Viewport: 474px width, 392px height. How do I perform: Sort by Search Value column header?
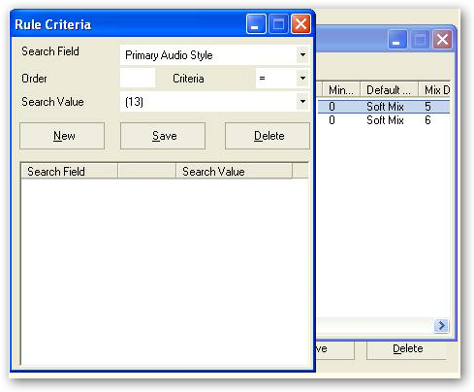pos(234,171)
